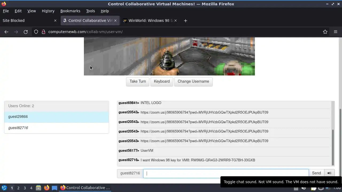Click the guest82716 username label beside chat input

pos(130,173)
